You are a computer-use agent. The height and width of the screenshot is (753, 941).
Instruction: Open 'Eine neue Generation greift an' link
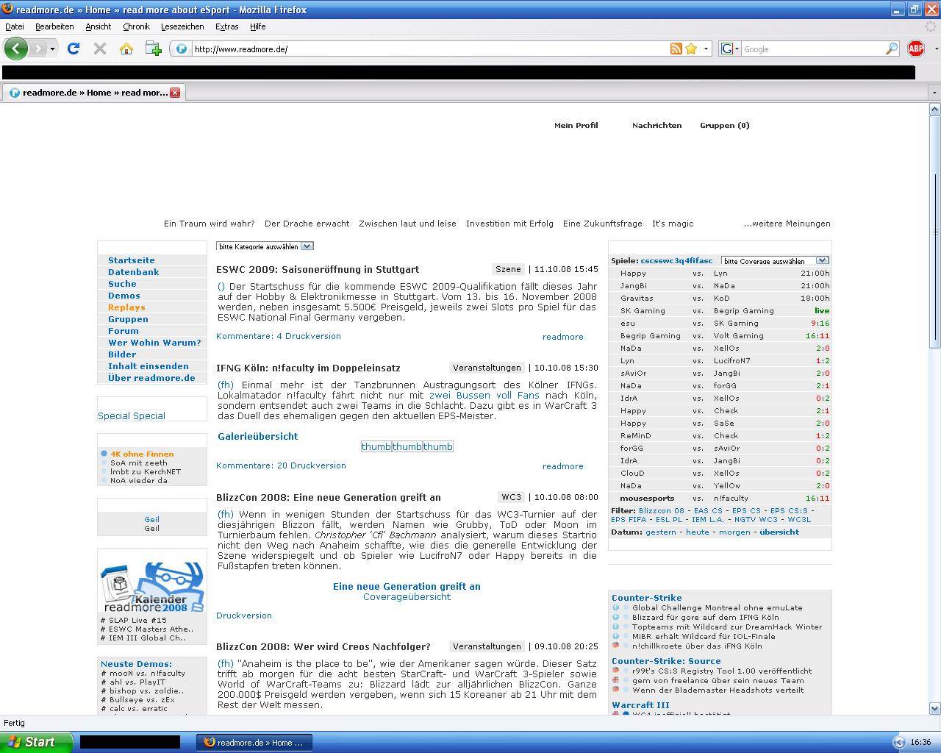pos(407,586)
